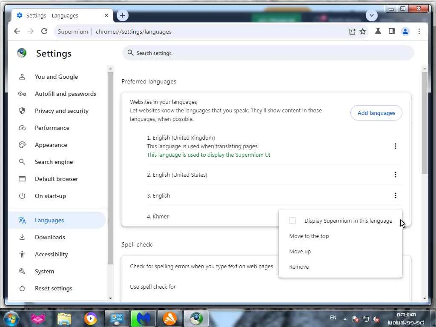Viewport: 436px width, 327px height.
Task: Click the share page icon in address bar
Action: 352,32
